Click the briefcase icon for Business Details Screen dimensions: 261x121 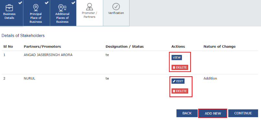pos(9,8)
